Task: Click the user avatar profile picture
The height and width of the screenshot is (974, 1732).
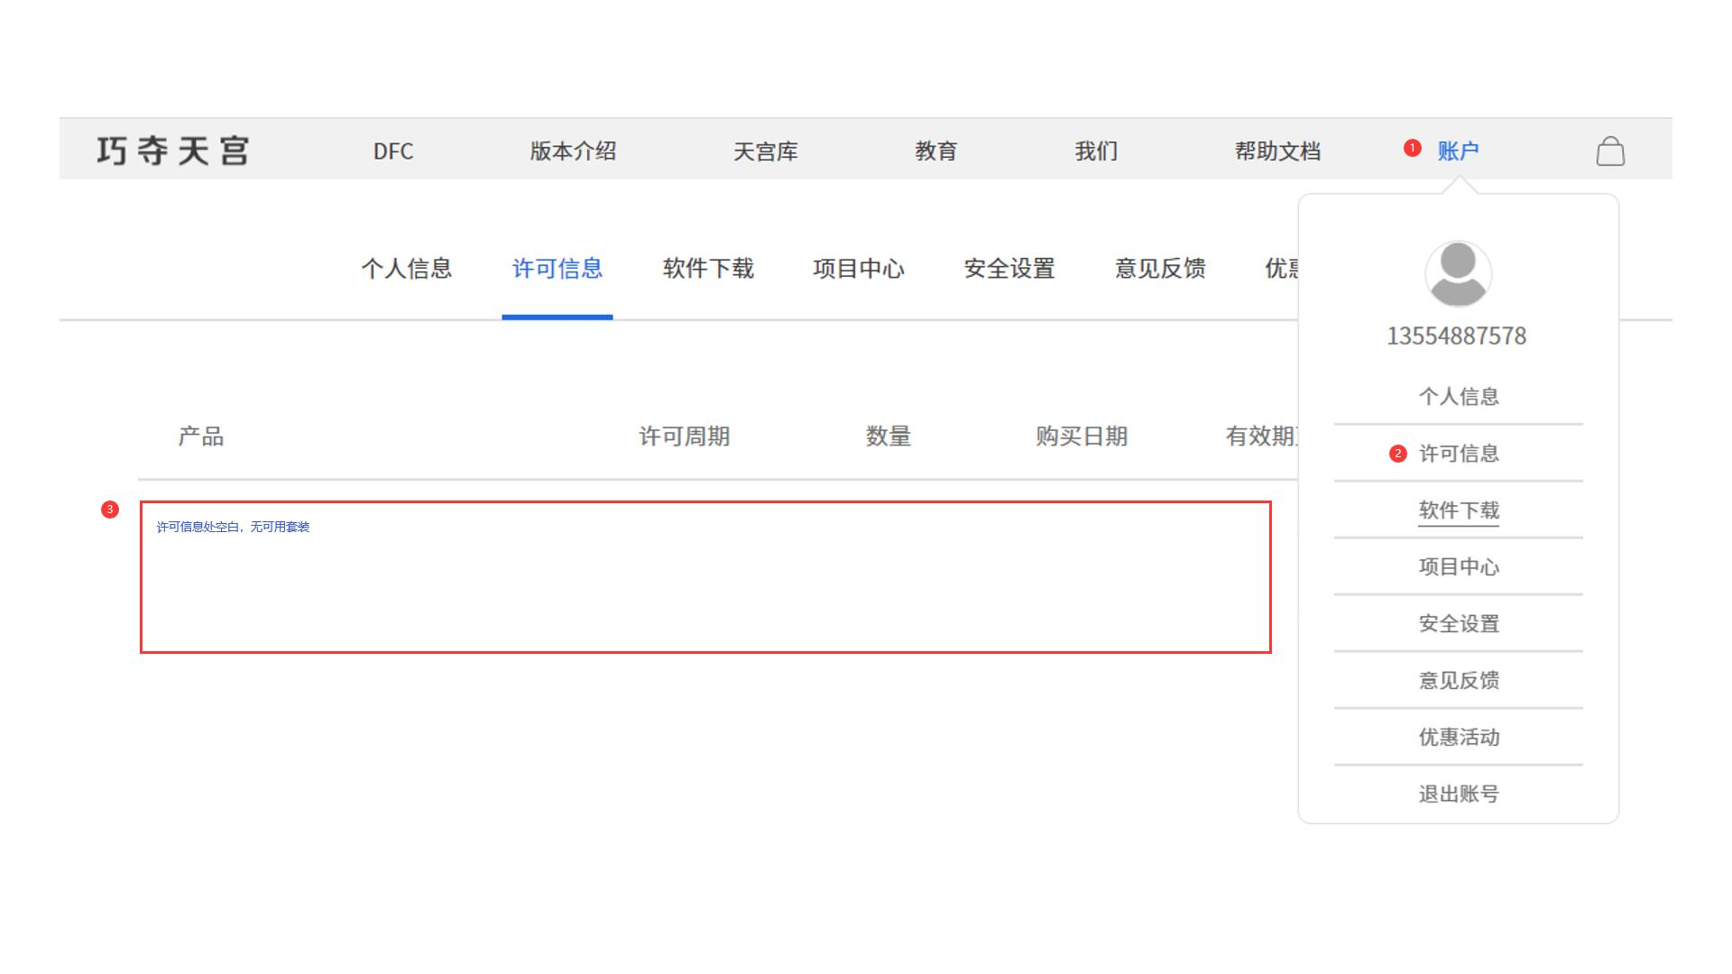Action: [x=1458, y=274]
